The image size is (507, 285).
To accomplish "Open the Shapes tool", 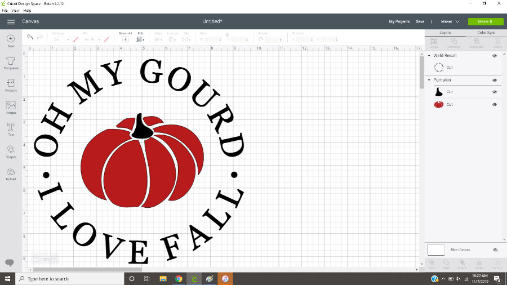I will coord(11,151).
